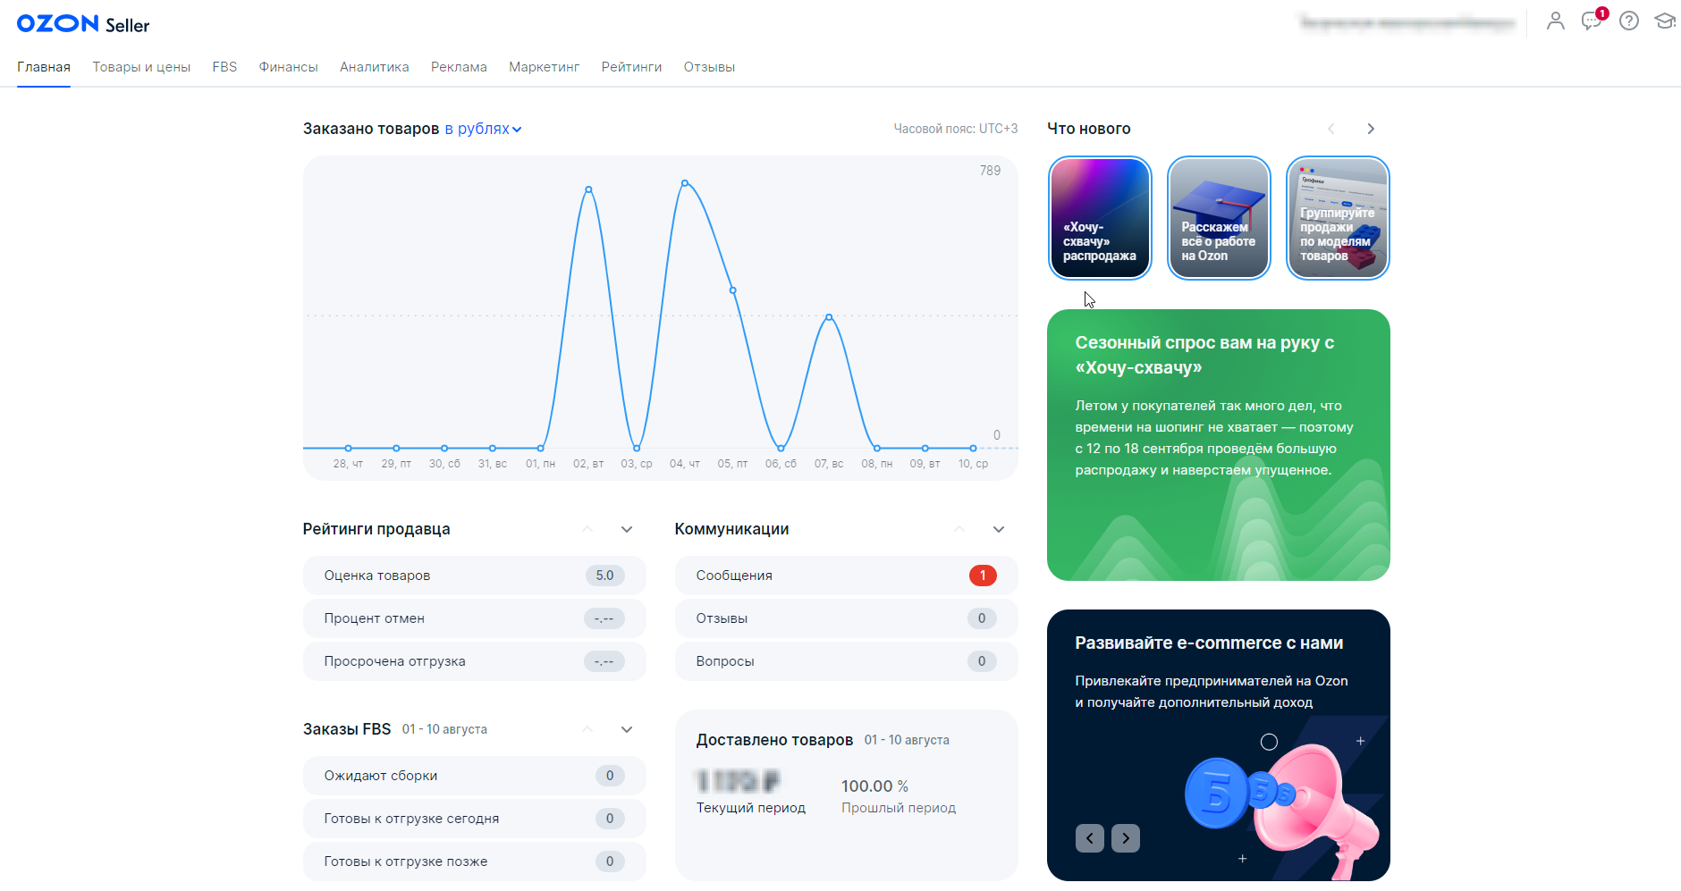The image size is (1681, 891).
Task: Click the '100.00 %' previous period value
Action: (874, 786)
